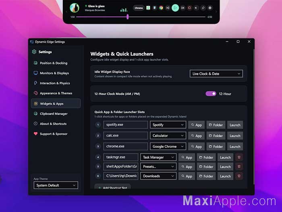Click the elapsed time 1:53 label
Screen dimensions: 282x212
[73, 17]
